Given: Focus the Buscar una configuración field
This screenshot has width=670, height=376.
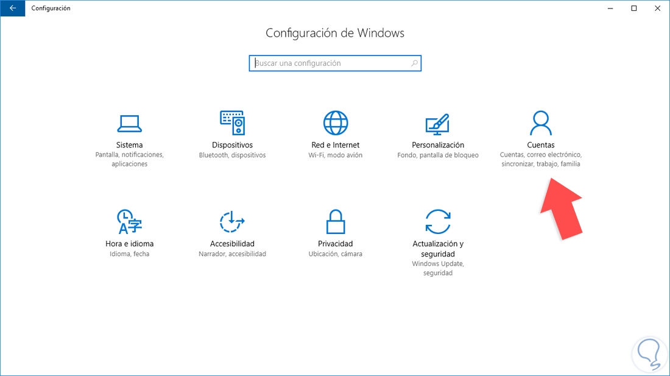Looking at the screenshot, I should pos(335,63).
